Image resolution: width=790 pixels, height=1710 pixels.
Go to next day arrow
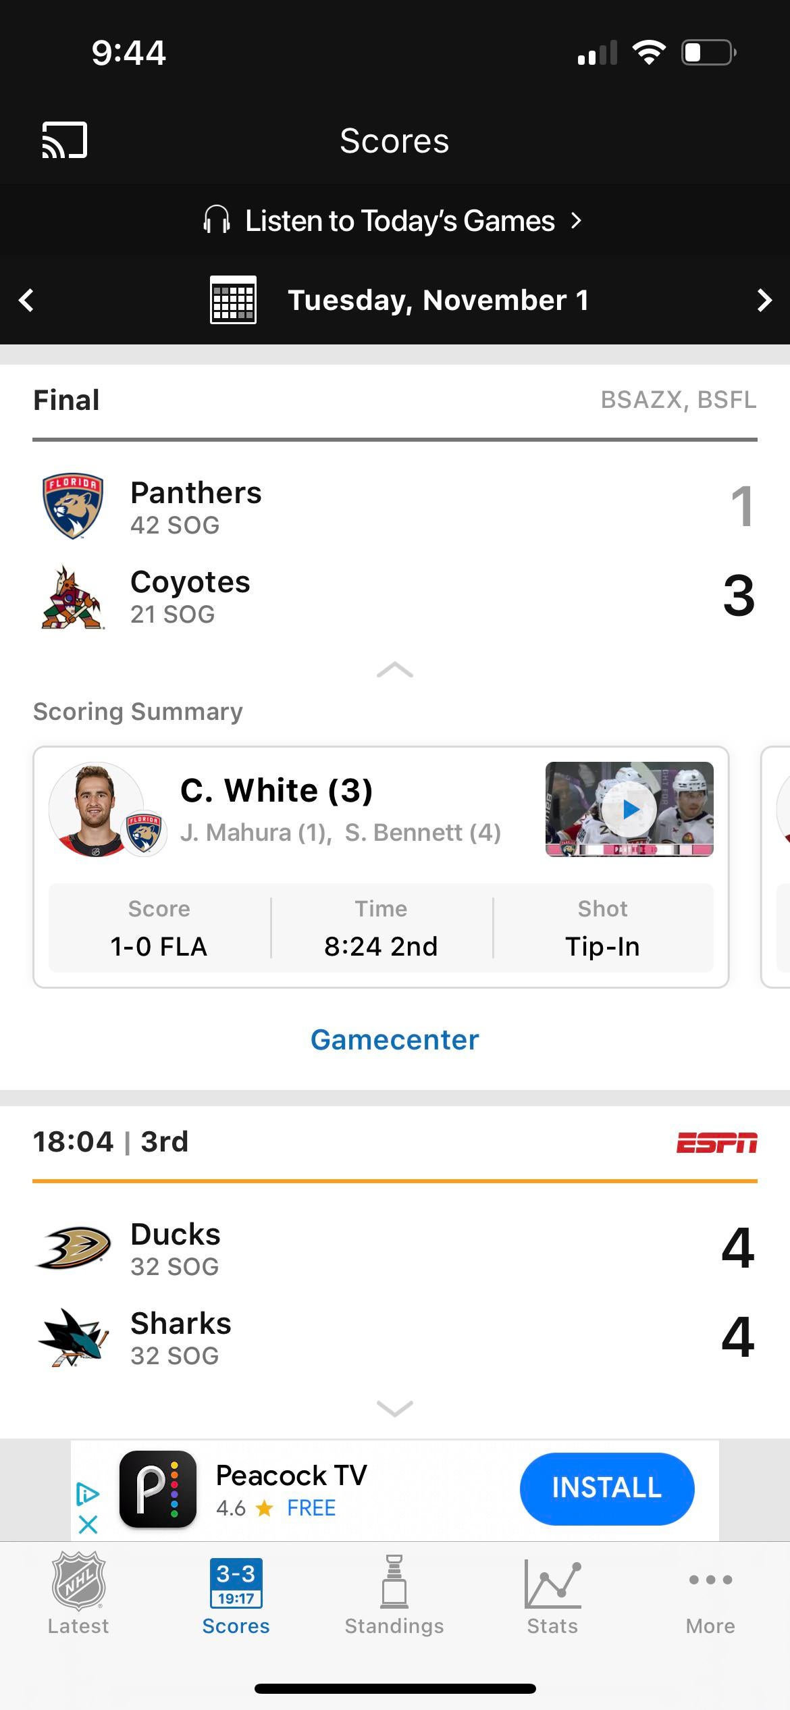pos(764,300)
